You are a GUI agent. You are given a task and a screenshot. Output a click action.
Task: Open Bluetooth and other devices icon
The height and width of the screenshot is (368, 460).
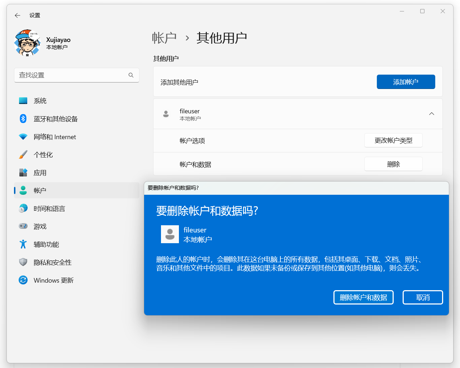(x=23, y=119)
